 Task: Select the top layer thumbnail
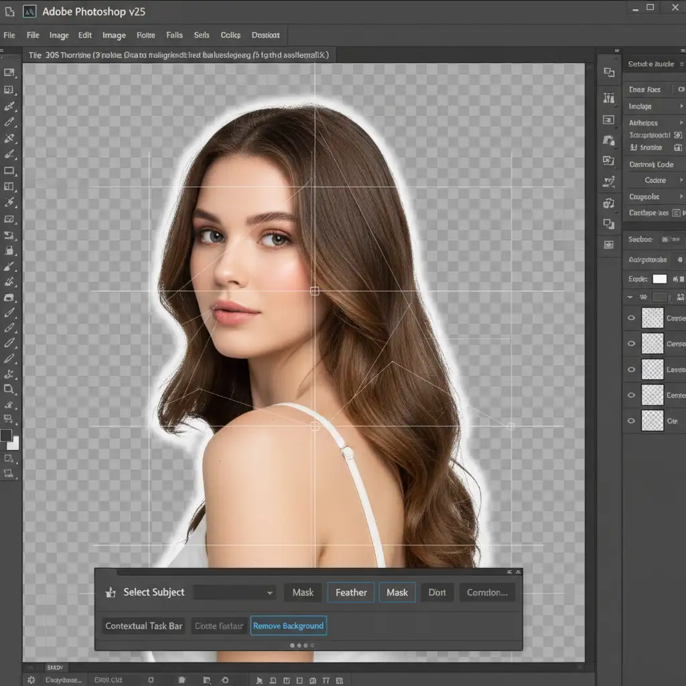(652, 318)
